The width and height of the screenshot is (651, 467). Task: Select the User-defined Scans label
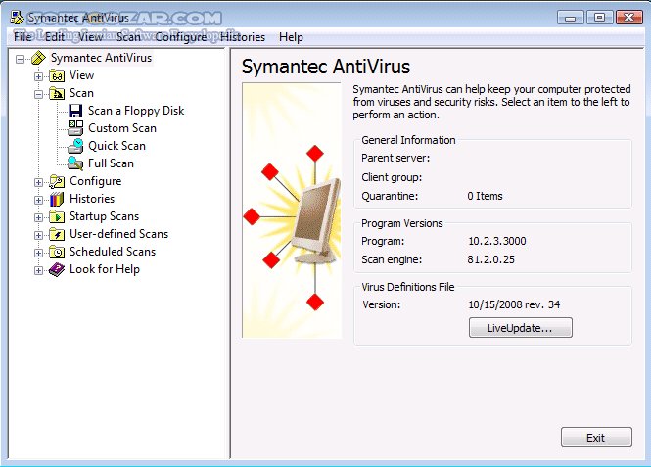[x=119, y=234]
